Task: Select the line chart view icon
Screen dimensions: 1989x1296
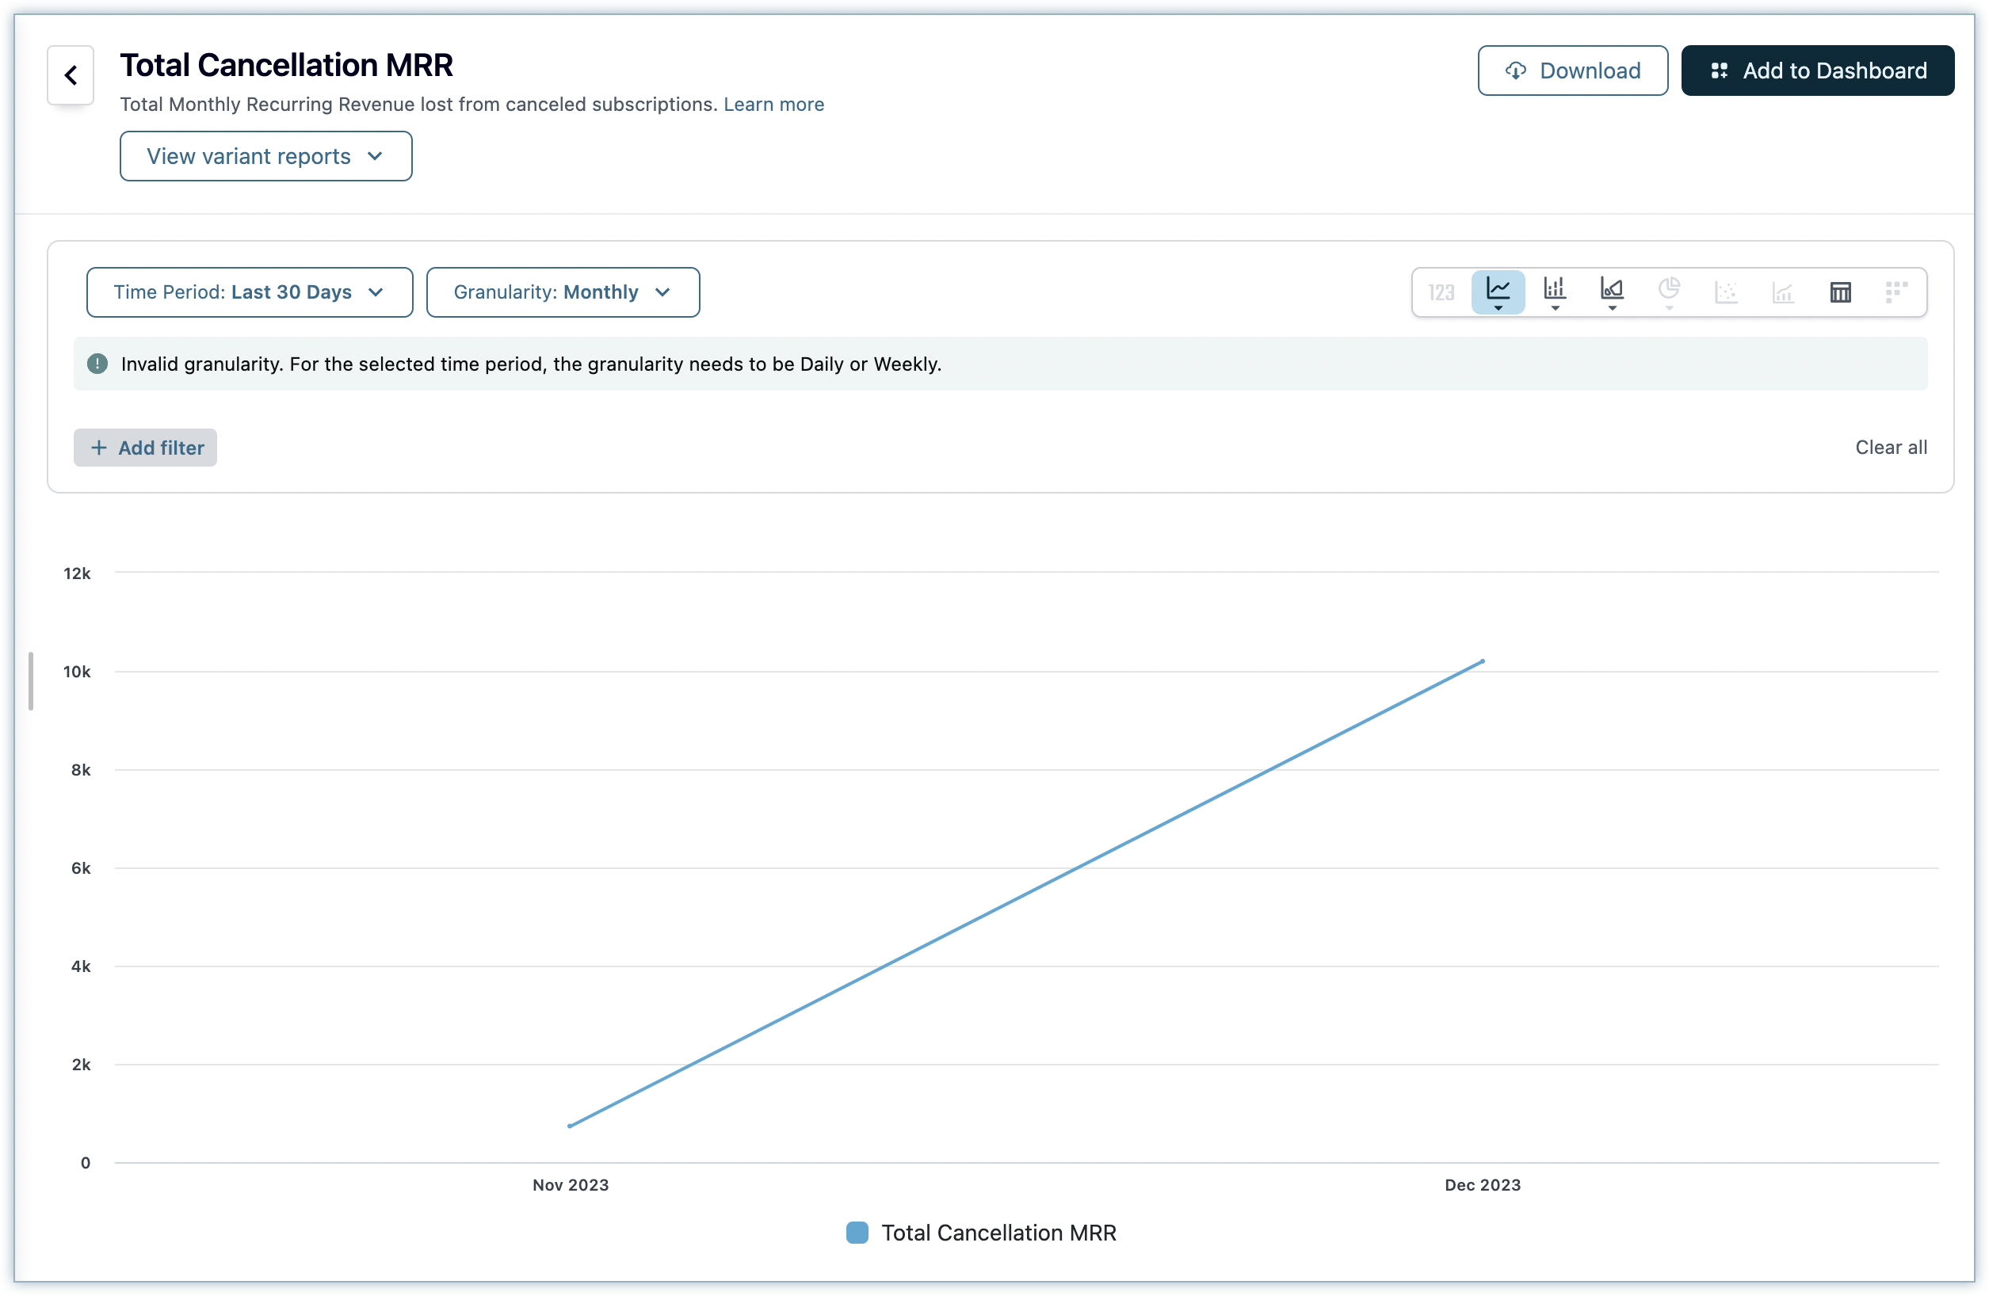Action: click(x=1498, y=292)
